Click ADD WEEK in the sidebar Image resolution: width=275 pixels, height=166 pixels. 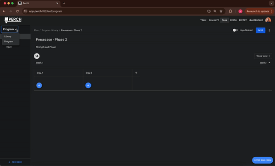(x=15, y=162)
